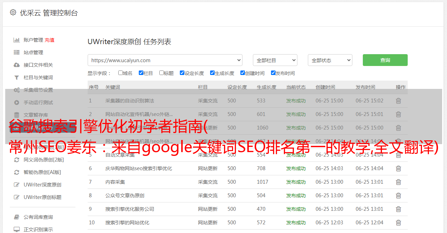Click the database icon beside 文章暂存库
Viewport: 447px width, 233px height.
click(16, 115)
